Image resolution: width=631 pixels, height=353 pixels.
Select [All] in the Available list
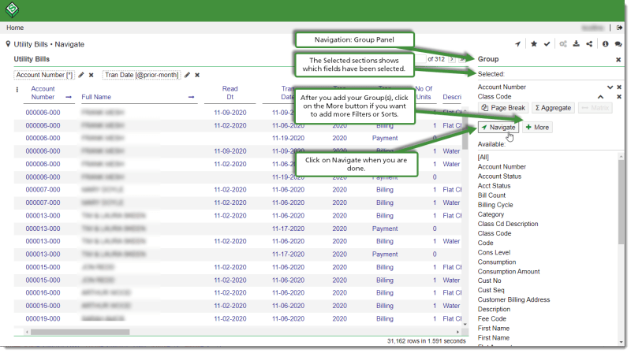coord(484,158)
